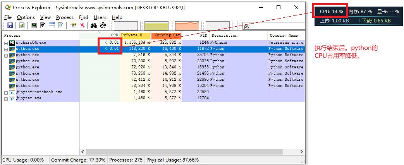Image resolution: width=404 pixels, height=165 pixels.
Task: Collapse the jupyter-notebook.exe tree node
Action: tap(6, 92)
